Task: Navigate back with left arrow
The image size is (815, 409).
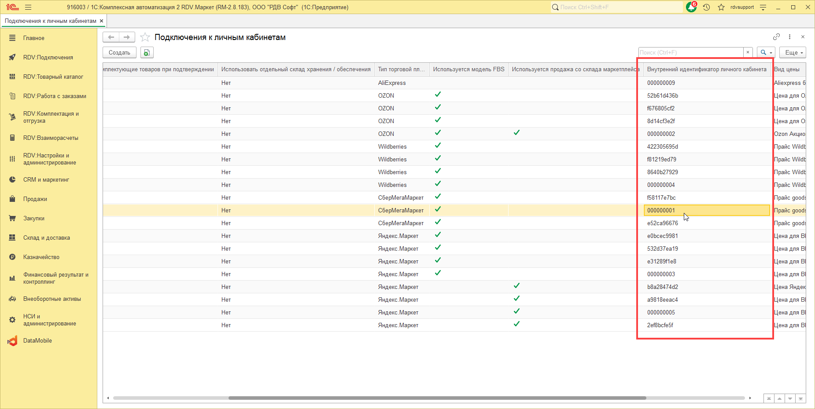Action: click(111, 37)
